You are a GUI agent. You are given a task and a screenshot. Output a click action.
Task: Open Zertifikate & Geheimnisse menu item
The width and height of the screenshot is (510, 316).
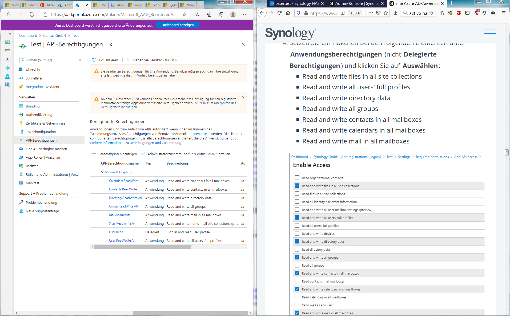pyautogui.click(x=45, y=123)
